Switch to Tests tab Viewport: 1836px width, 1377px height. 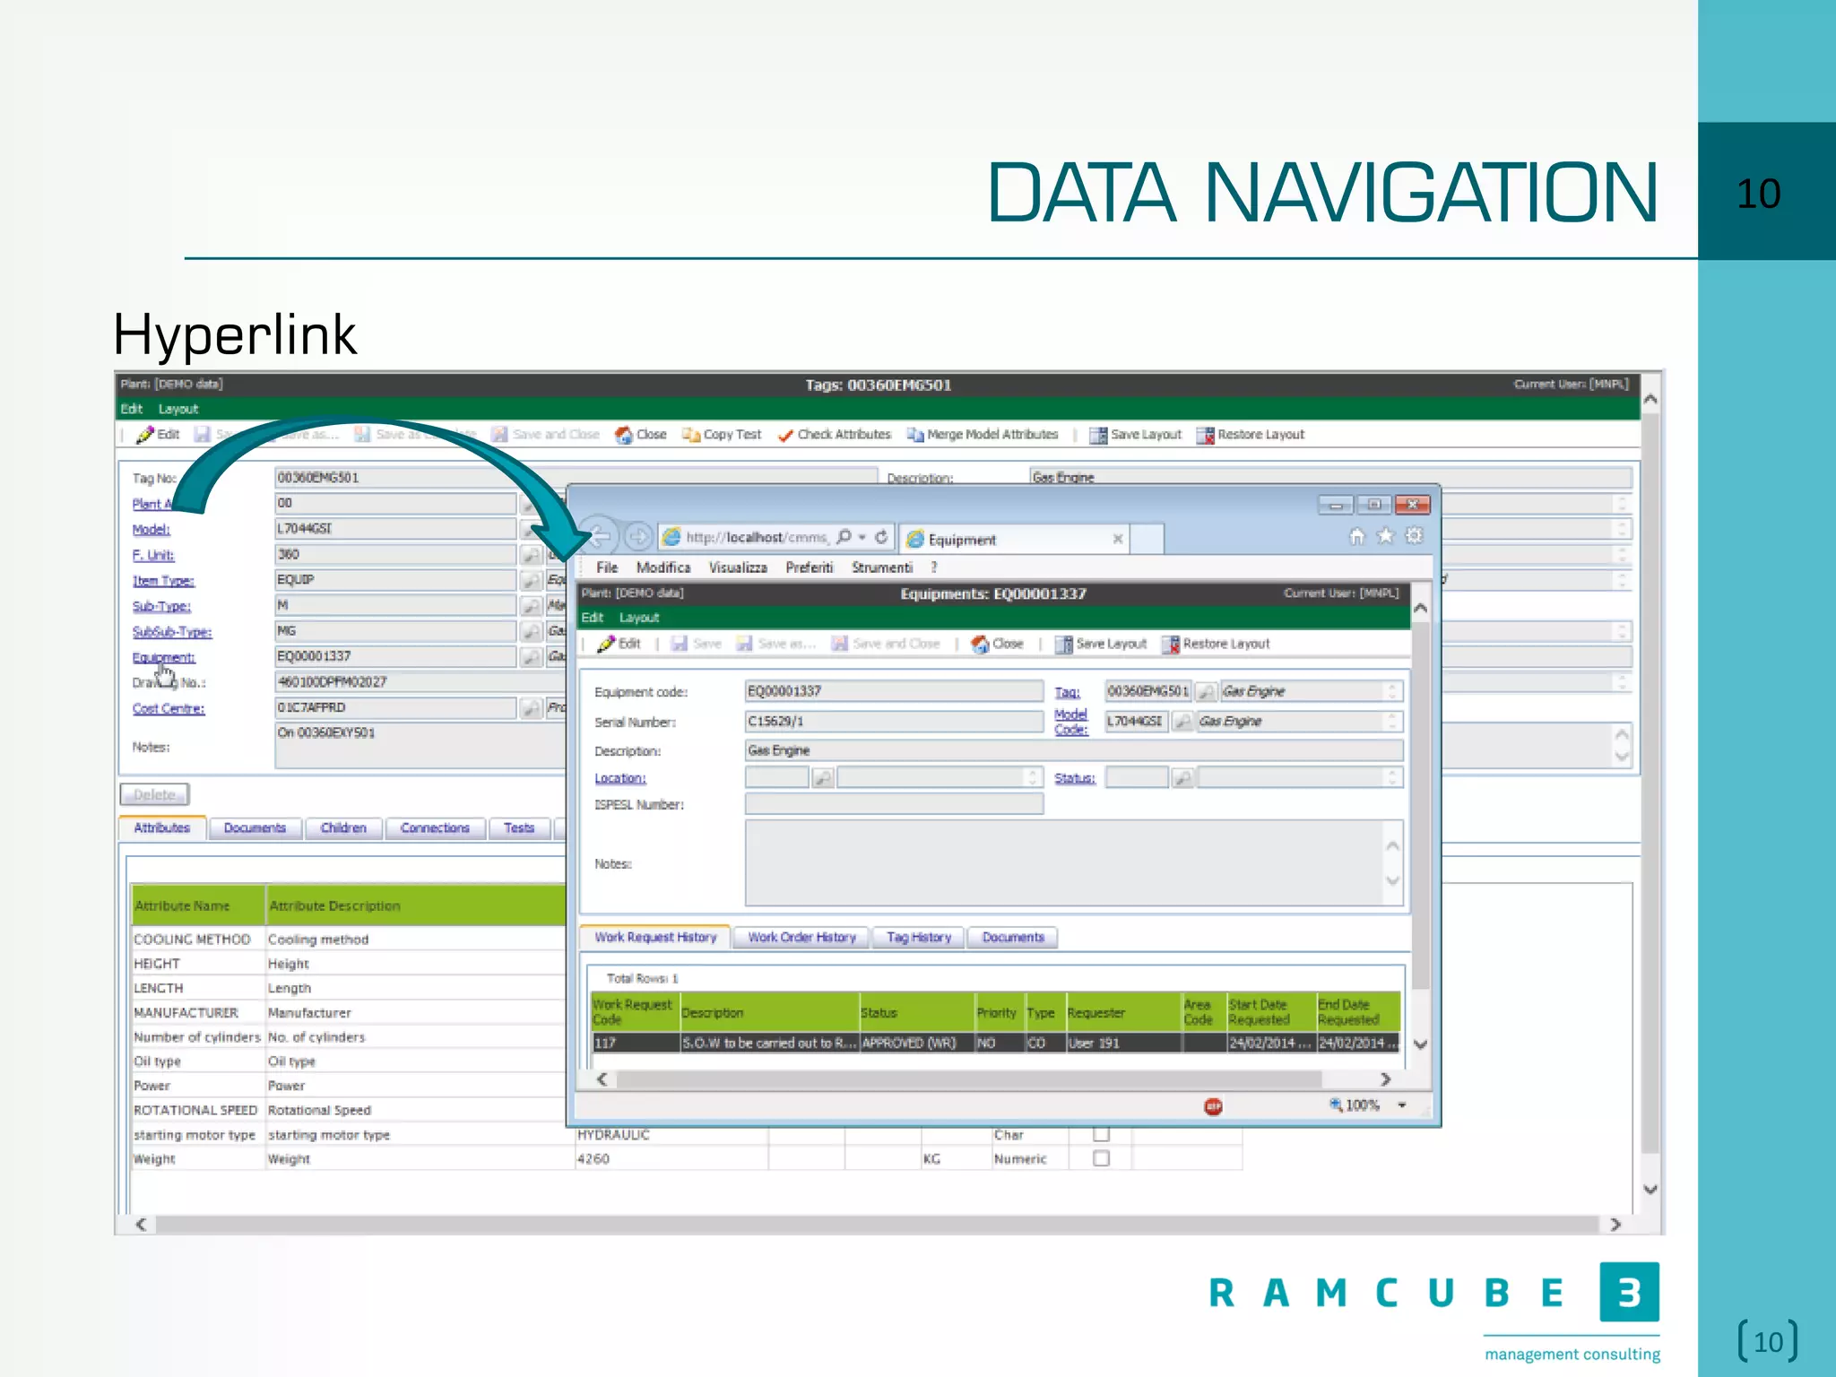pos(519,828)
